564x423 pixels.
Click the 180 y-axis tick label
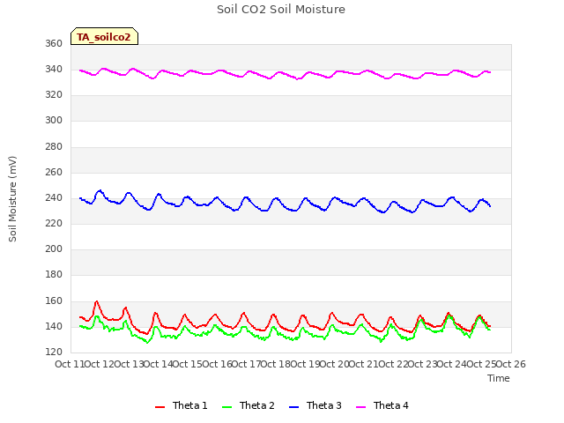tap(54, 274)
